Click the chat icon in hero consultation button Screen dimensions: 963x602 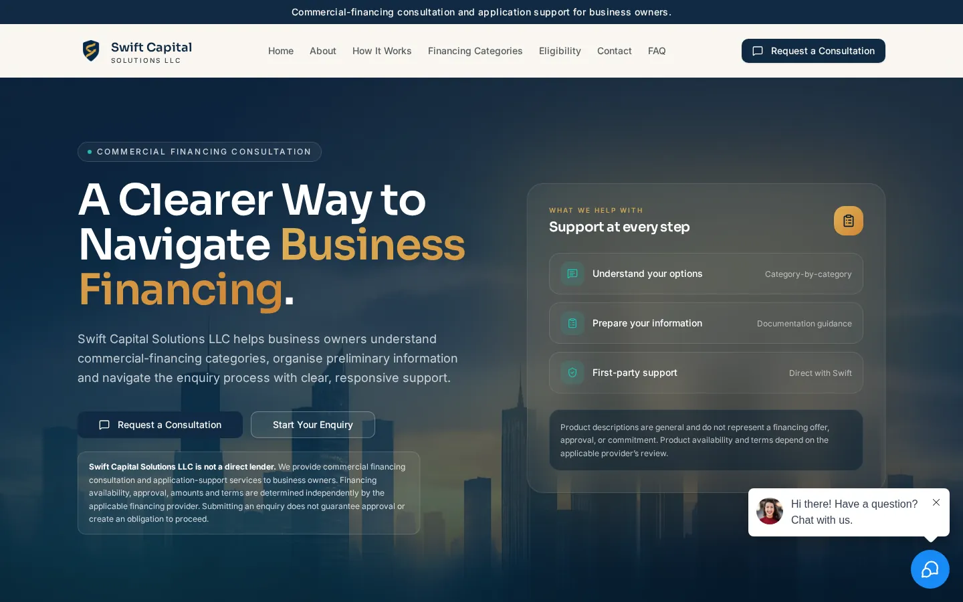pos(104,425)
